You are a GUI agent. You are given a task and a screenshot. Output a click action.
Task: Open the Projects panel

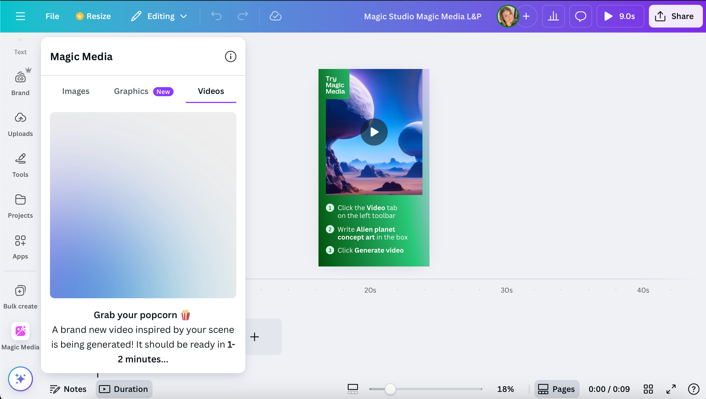click(20, 206)
